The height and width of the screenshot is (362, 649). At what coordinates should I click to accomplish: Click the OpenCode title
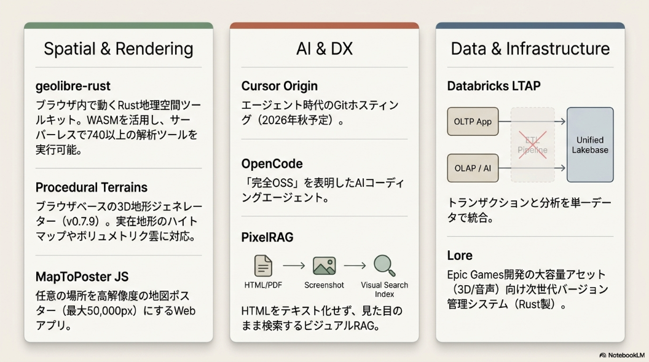(x=272, y=164)
